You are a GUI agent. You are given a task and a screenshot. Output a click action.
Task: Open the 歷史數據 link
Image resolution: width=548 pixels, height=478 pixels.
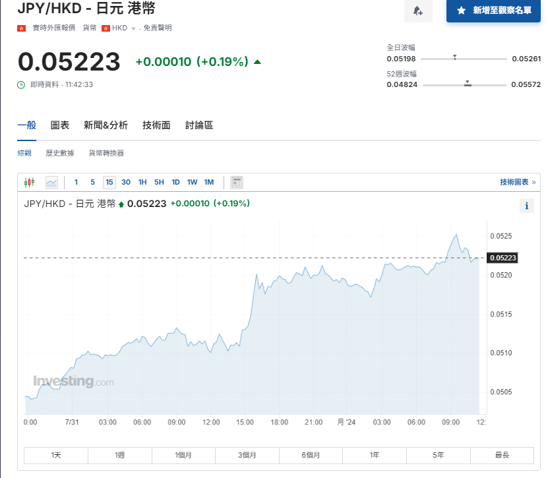(x=60, y=153)
